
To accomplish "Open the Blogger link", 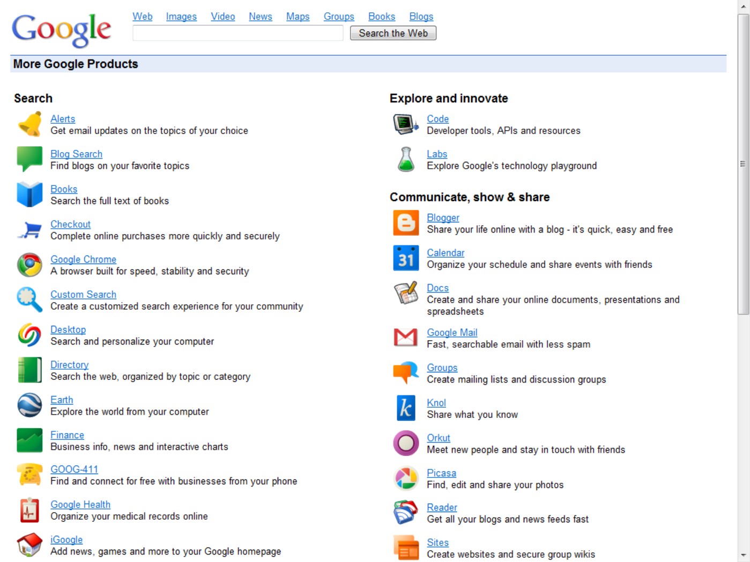I will click(x=443, y=218).
